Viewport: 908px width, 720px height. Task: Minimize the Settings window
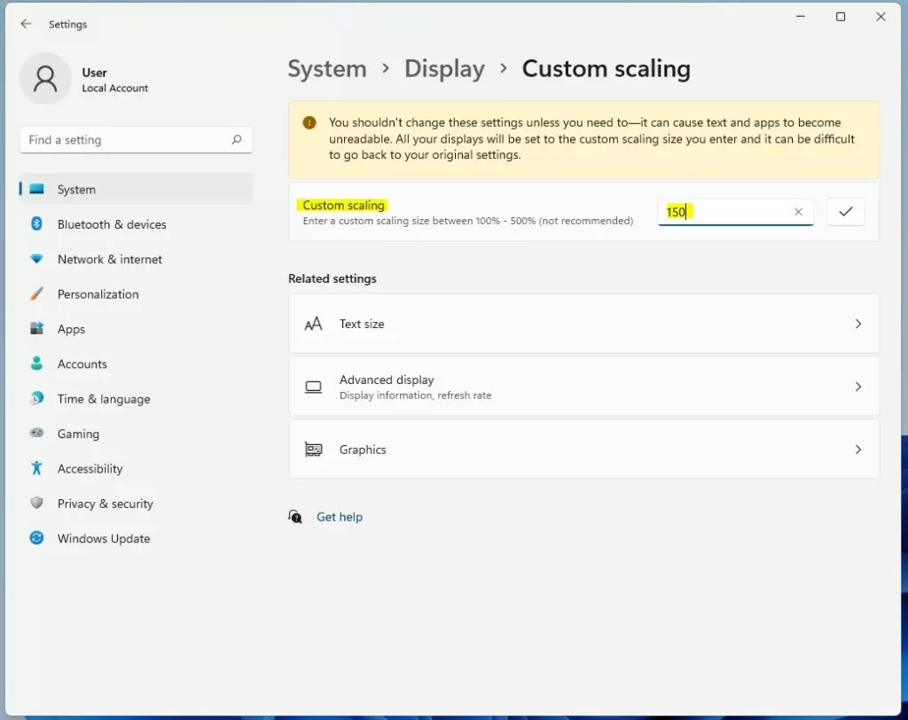coord(801,17)
